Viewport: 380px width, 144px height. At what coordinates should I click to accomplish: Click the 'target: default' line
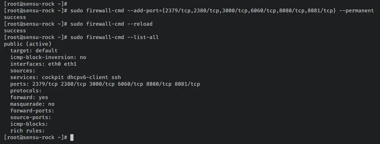(34, 51)
